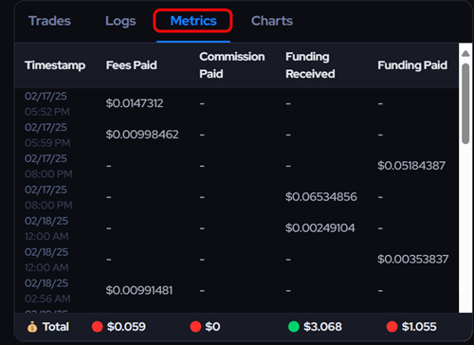Image resolution: width=474 pixels, height=345 pixels.
Task: Click the vertical scrollbar thumb
Action: [465, 103]
